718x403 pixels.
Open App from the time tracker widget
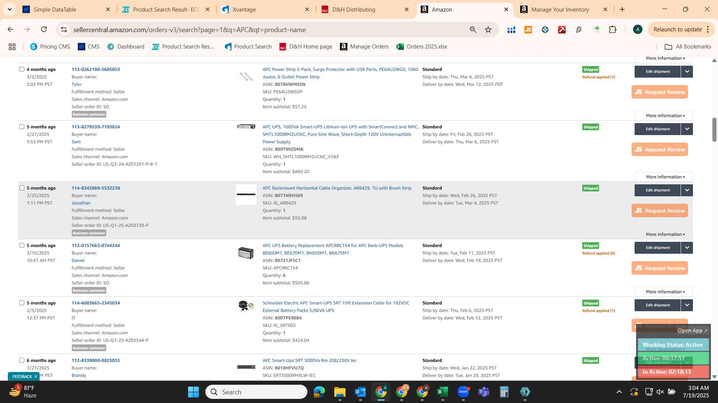coord(692,331)
